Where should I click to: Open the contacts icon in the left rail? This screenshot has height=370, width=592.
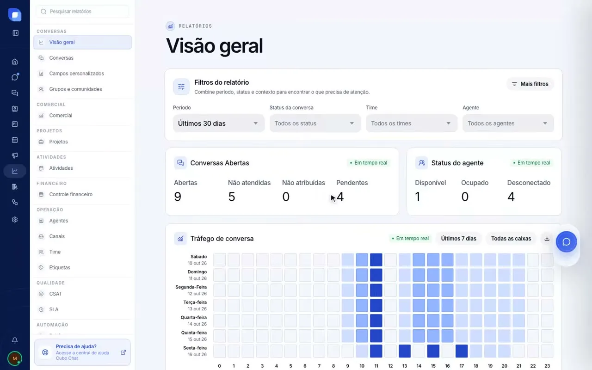[15, 109]
